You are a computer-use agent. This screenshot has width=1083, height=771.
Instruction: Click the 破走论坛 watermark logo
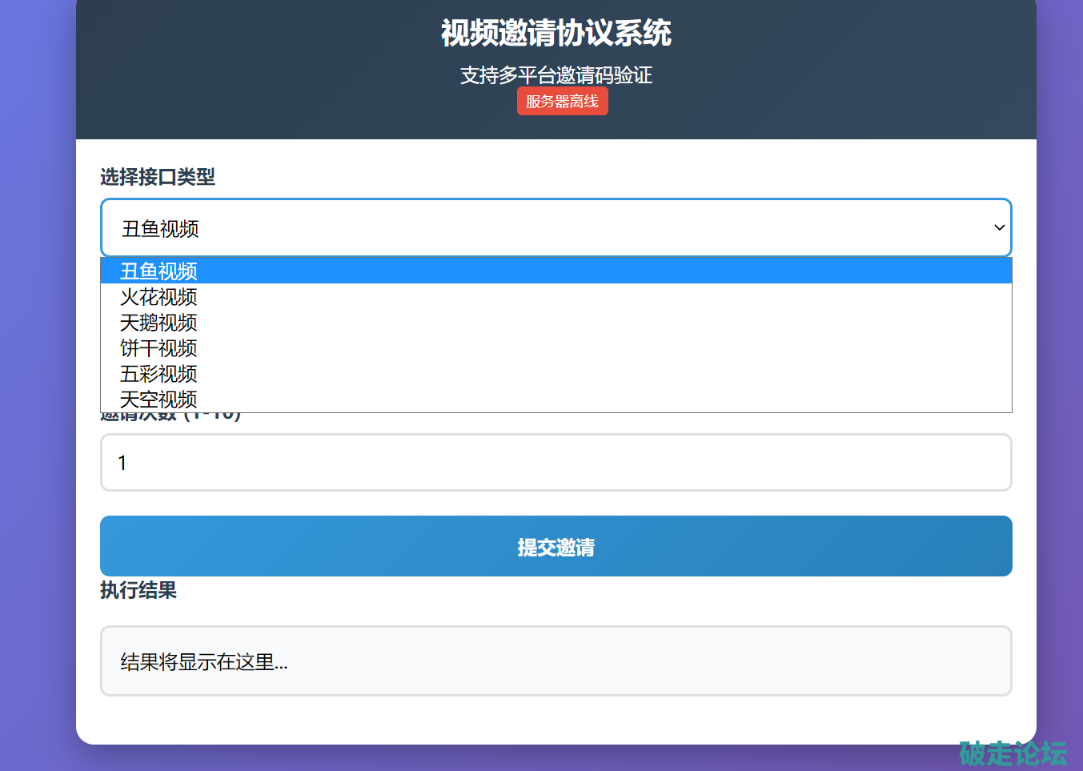pyautogui.click(x=1013, y=753)
